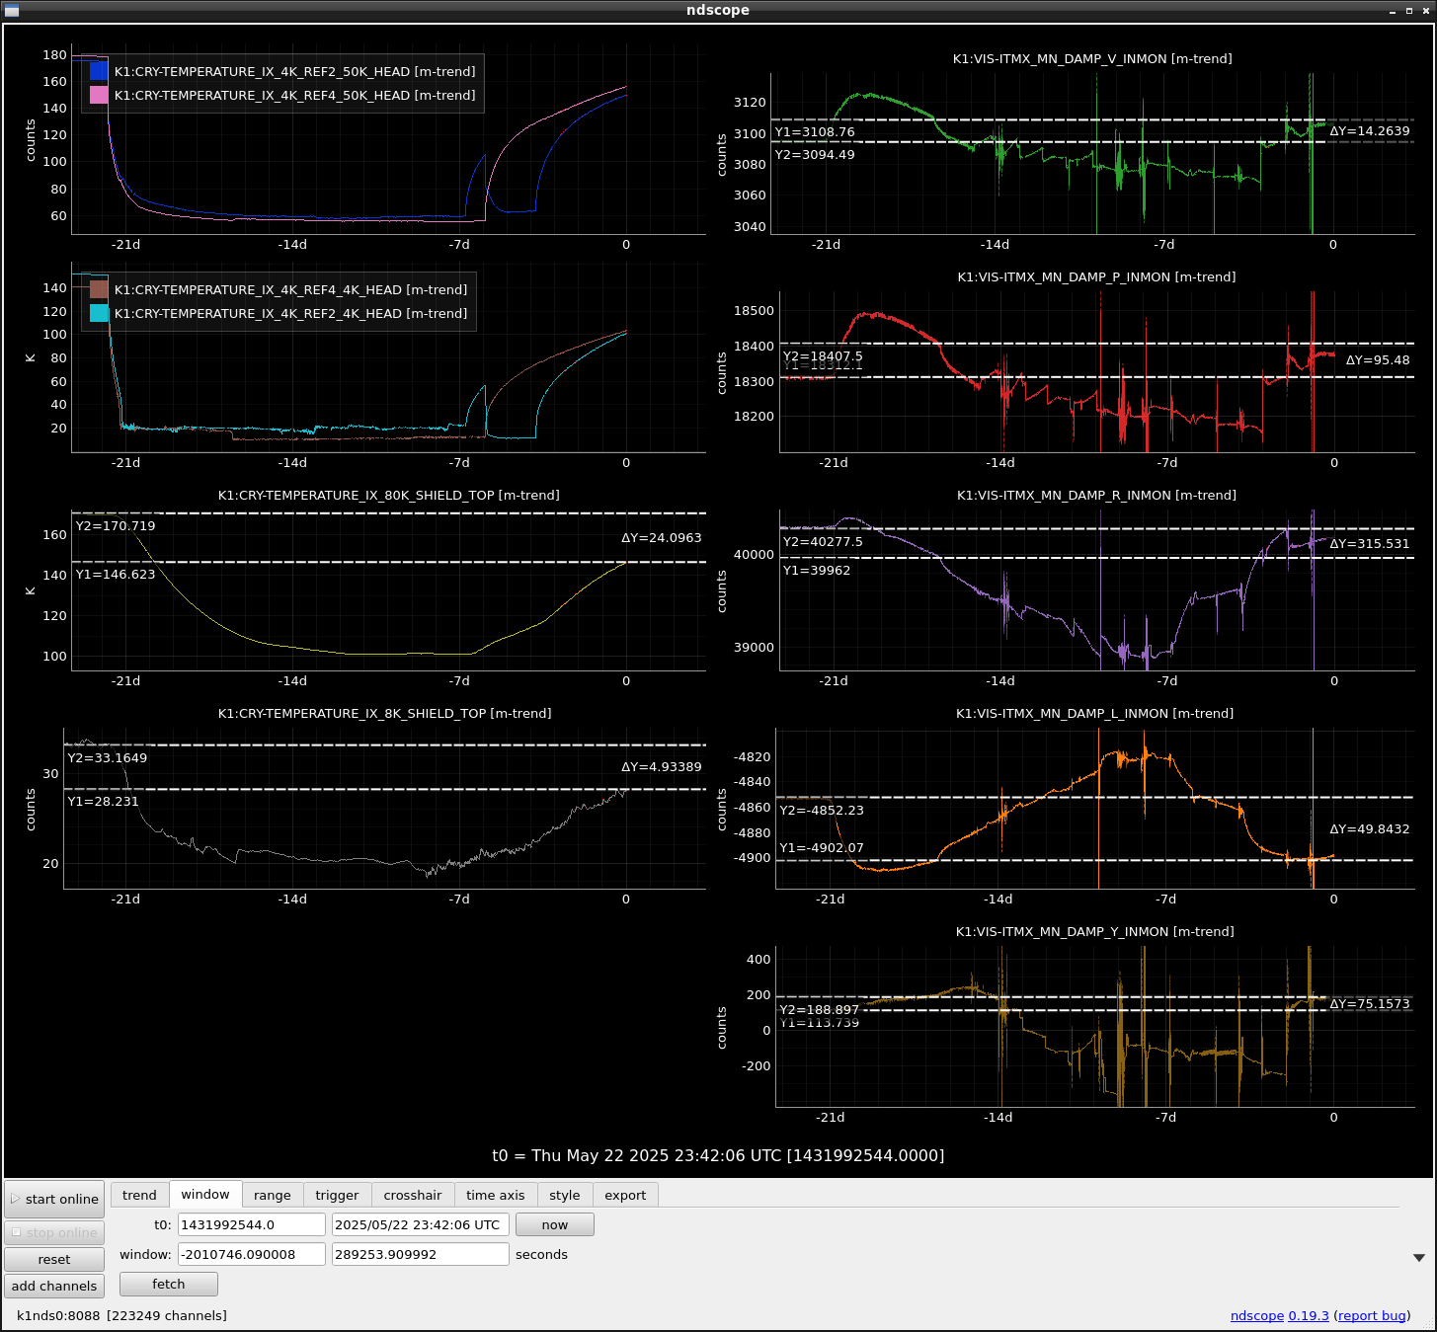Click ΔY=75.1573 label
The height and width of the screenshot is (1332, 1437).
pos(1369,1003)
